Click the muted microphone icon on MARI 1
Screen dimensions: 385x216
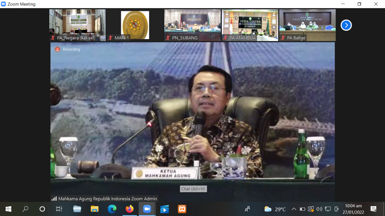coord(110,38)
